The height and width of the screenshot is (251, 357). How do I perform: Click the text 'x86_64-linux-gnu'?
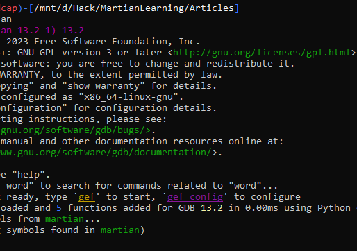pyautogui.click(x=128, y=97)
